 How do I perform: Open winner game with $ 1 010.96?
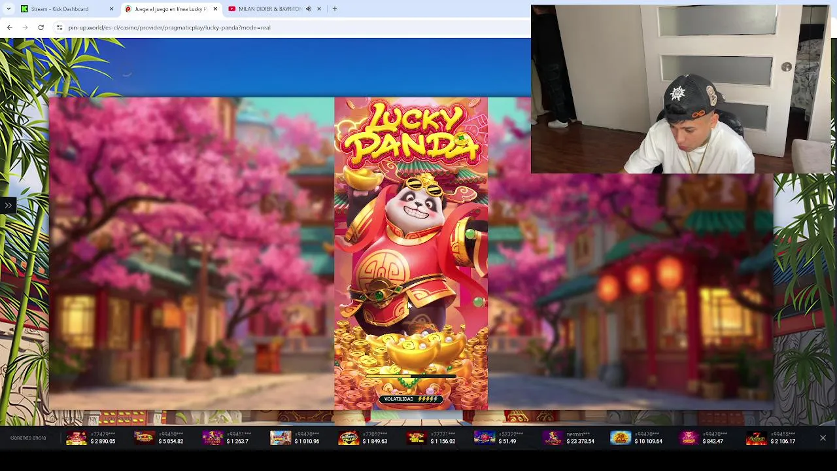click(x=295, y=438)
